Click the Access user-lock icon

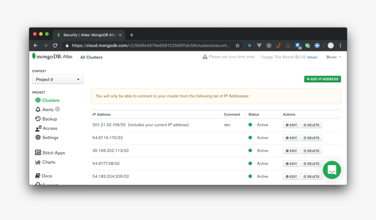pos(38,128)
